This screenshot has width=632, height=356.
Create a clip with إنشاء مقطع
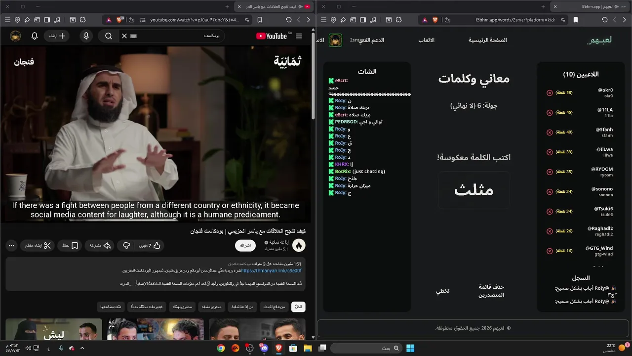click(37, 246)
